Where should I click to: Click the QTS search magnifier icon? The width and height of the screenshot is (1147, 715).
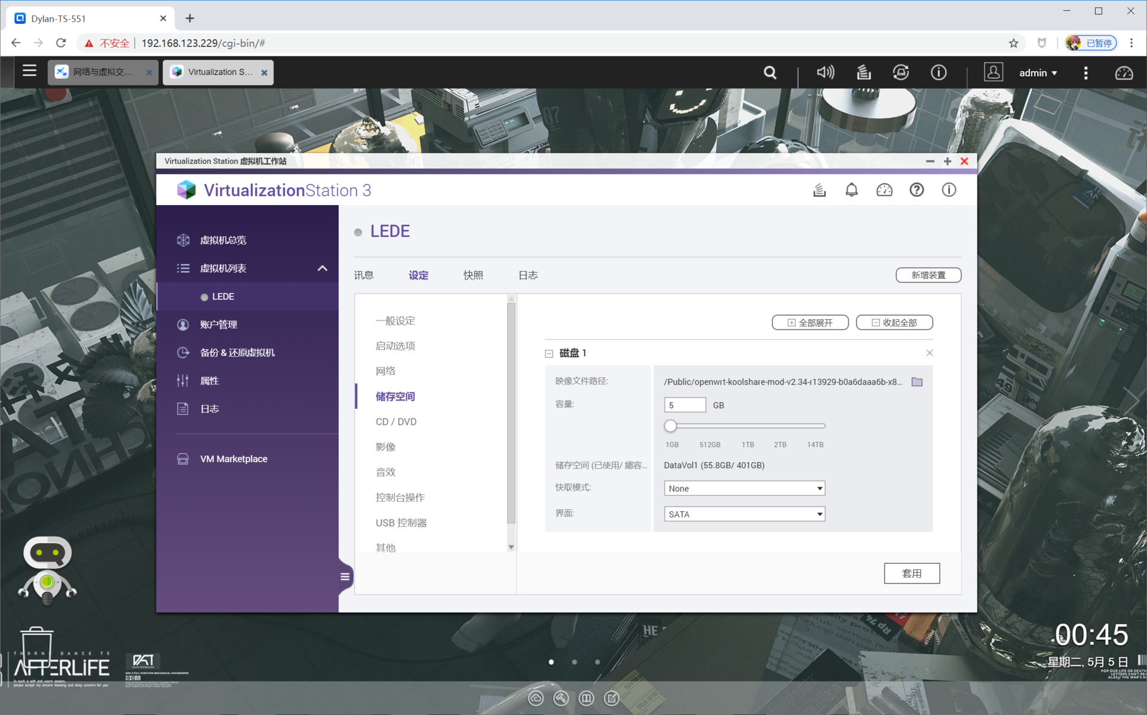tap(770, 73)
